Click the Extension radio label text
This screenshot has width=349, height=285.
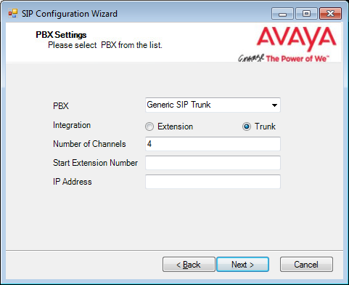coord(176,127)
